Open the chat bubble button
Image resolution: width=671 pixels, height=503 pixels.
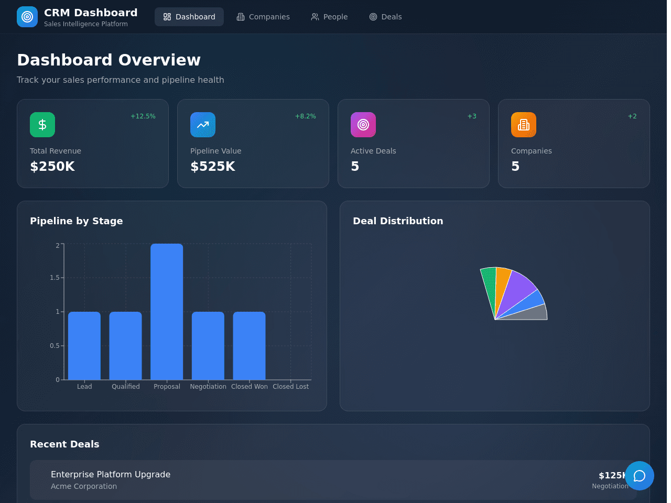[640, 476]
